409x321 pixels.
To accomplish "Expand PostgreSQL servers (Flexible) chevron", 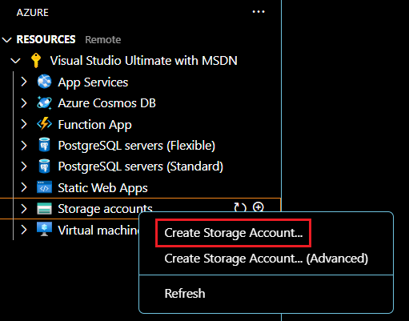I will [x=24, y=146].
